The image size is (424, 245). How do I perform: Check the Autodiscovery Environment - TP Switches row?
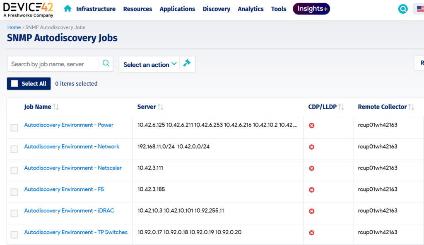pos(14,235)
